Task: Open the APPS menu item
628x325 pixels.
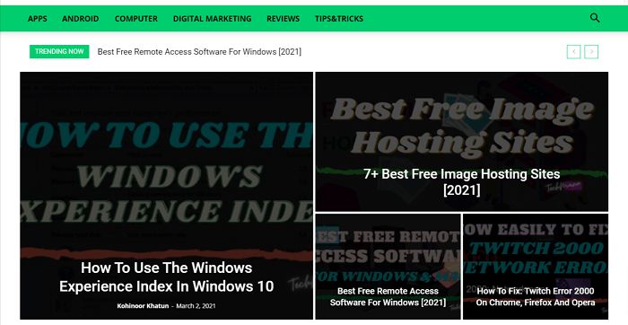Action: coord(38,19)
